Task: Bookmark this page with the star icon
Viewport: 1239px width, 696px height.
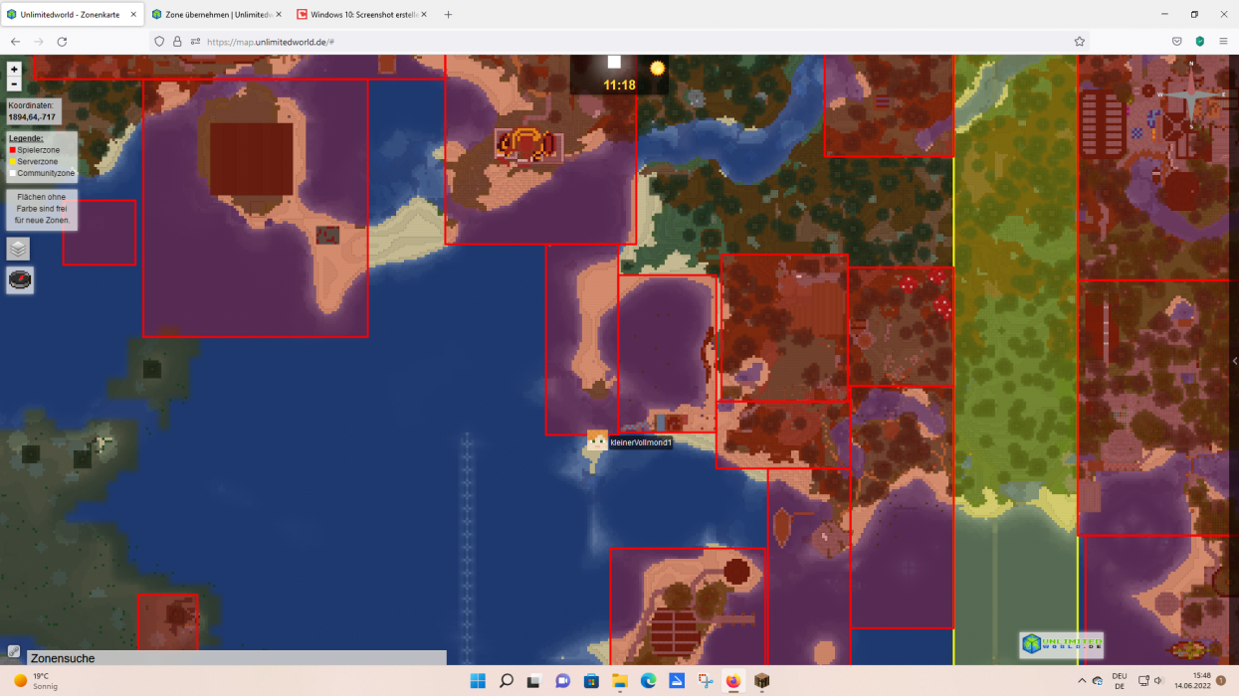Action: click(1079, 42)
